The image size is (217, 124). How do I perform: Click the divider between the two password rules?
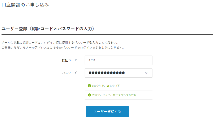point(118,90)
